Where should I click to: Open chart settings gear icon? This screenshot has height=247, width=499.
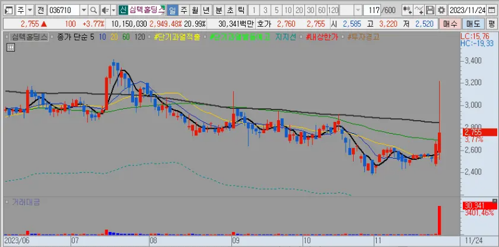pos(441,11)
